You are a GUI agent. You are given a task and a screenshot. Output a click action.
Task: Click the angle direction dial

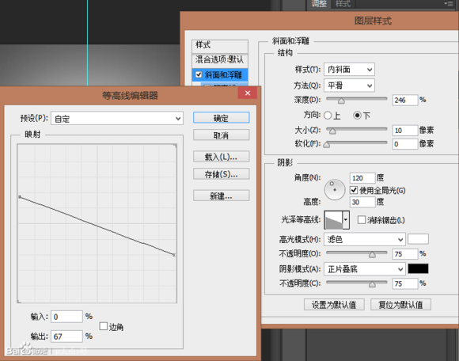coord(335,190)
